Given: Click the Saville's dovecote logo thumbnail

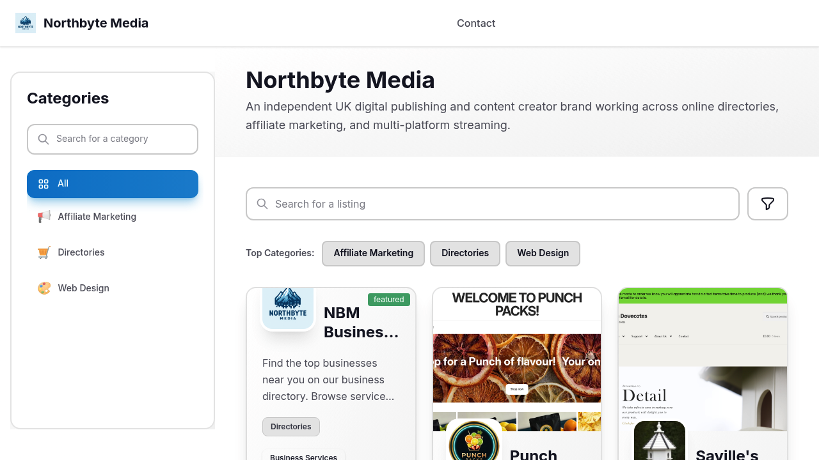Looking at the screenshot, I should pos(660,441).
